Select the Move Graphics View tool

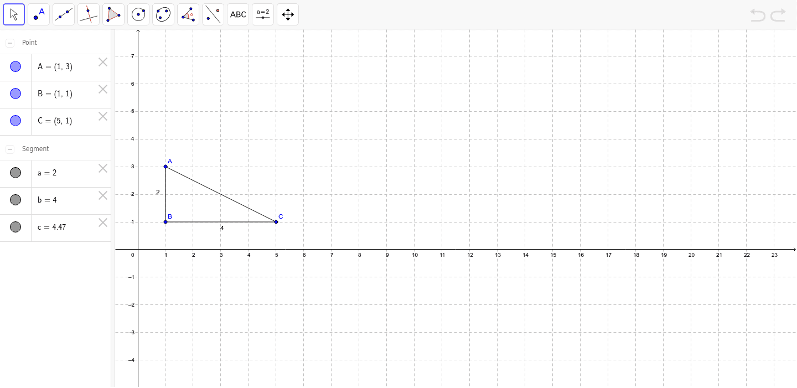coord(287,14)
